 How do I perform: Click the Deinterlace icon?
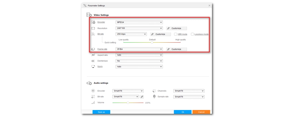[x=93, y=61]
